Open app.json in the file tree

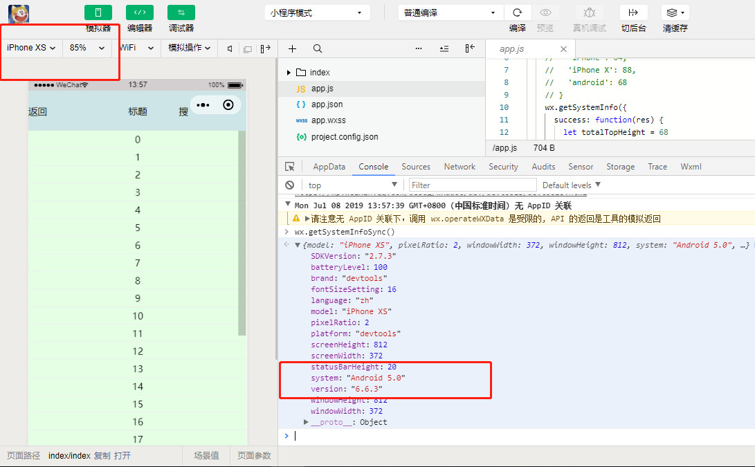pyautogui.click(x=327, y=104)
